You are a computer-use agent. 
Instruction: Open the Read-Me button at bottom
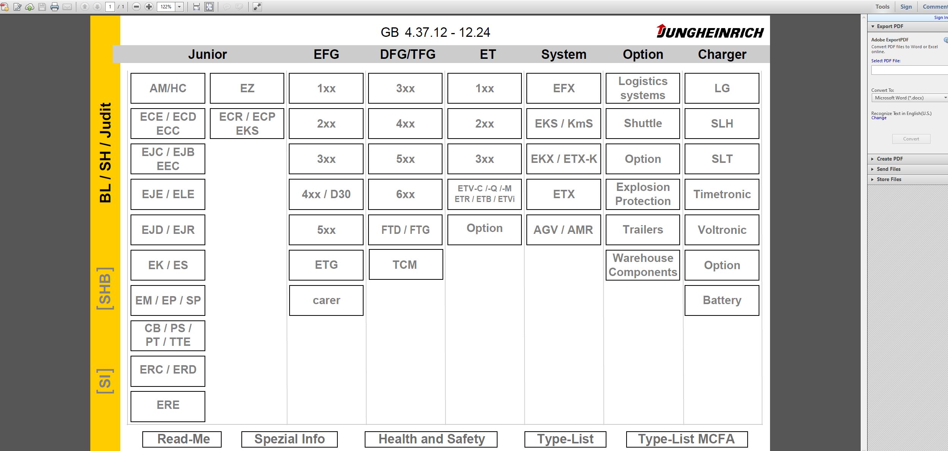click(182, 439)
